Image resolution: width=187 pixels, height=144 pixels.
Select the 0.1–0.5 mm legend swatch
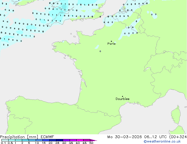pos(5,140)
